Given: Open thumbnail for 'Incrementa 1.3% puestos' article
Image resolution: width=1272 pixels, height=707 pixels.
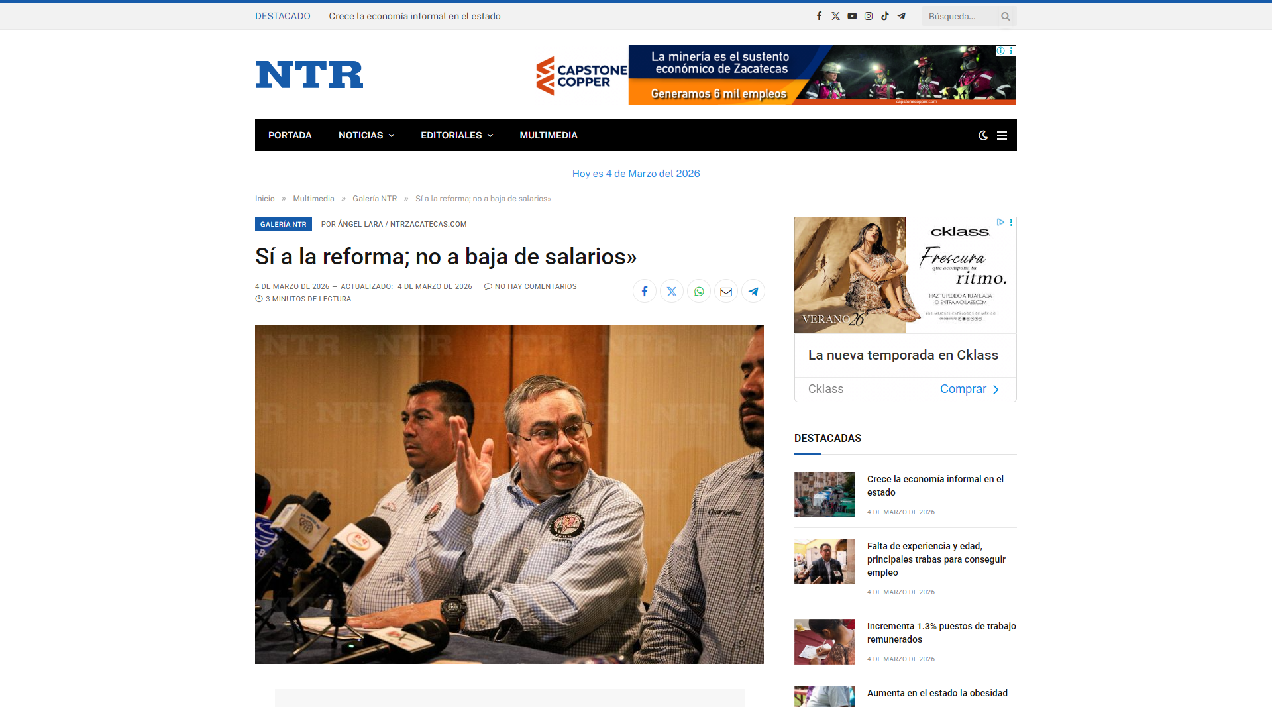Looking at the screenshot, I should pyautogui.click(x=825, y=641).
